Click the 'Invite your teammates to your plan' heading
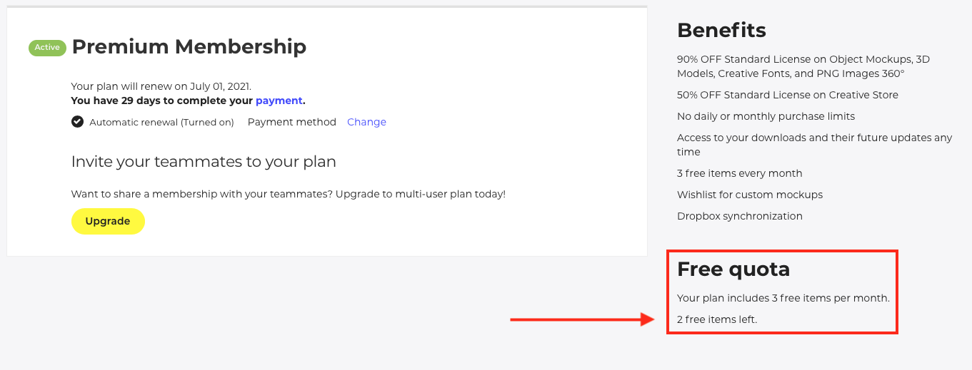The image size is (972, 370). pyautogui.click(x=204, y=162)
